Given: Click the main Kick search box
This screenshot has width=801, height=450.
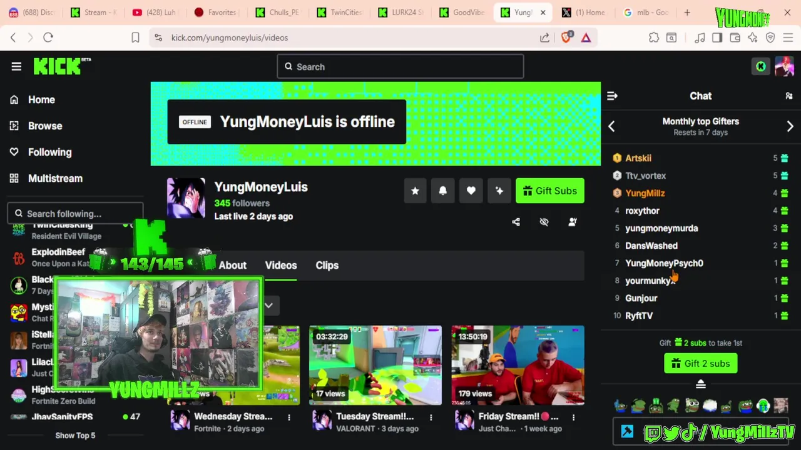Looking at the screenshot, I should [400, 66].
